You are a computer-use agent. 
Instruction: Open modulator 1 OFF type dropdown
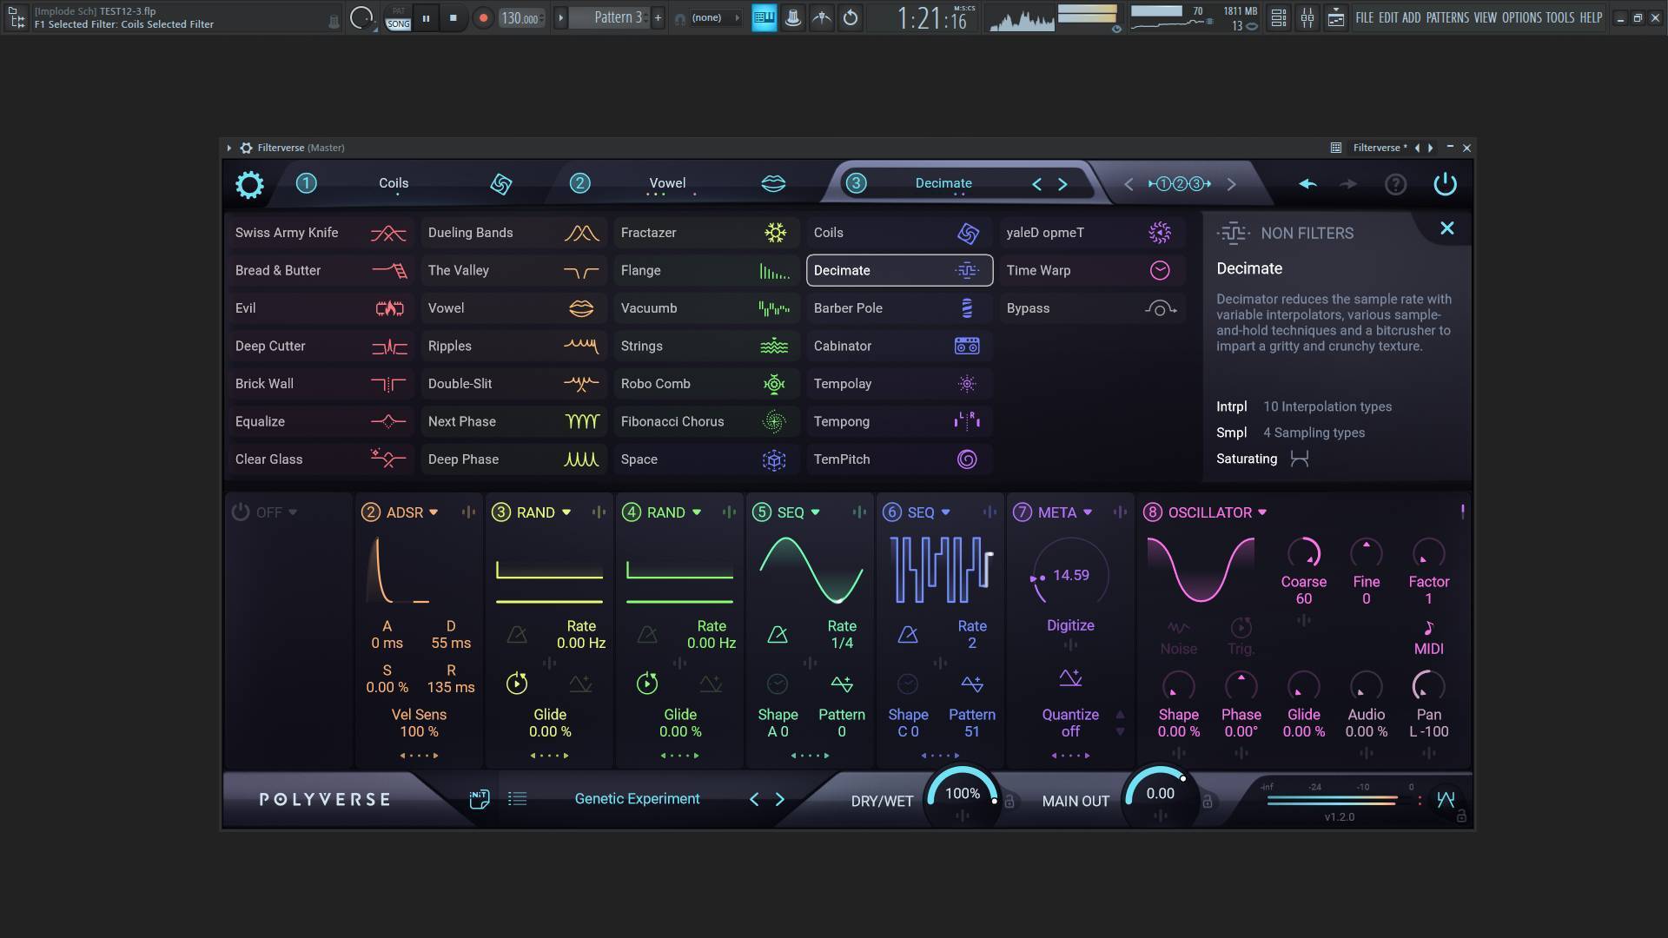293,512
